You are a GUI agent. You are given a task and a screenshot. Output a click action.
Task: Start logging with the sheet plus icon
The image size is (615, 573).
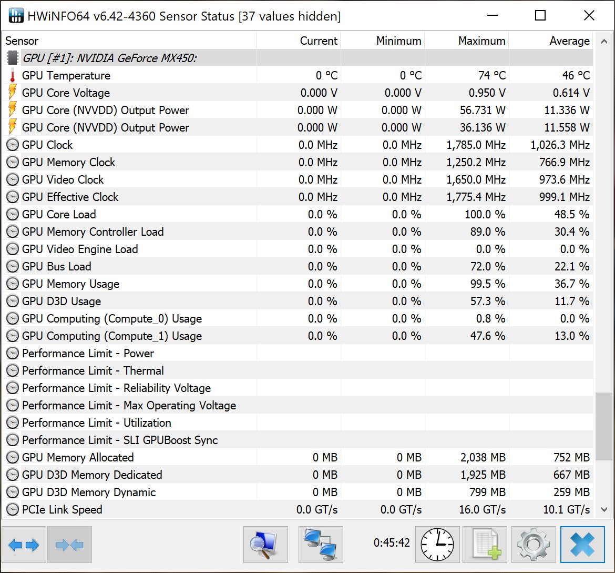[485, 545]
